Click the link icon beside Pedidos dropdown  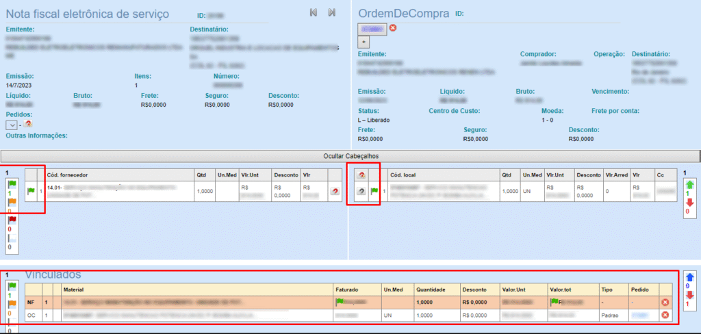point(28,125)
